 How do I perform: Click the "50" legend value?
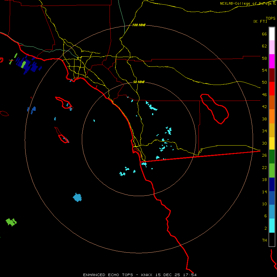[264, 82]
